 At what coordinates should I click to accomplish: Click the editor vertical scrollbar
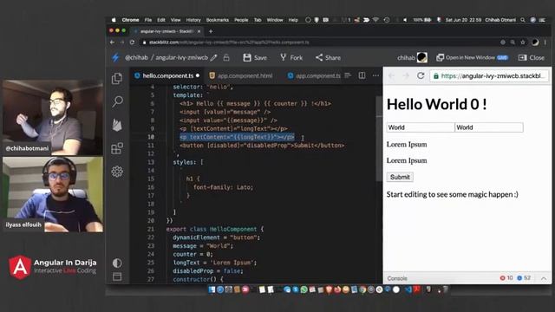(379, 138)
